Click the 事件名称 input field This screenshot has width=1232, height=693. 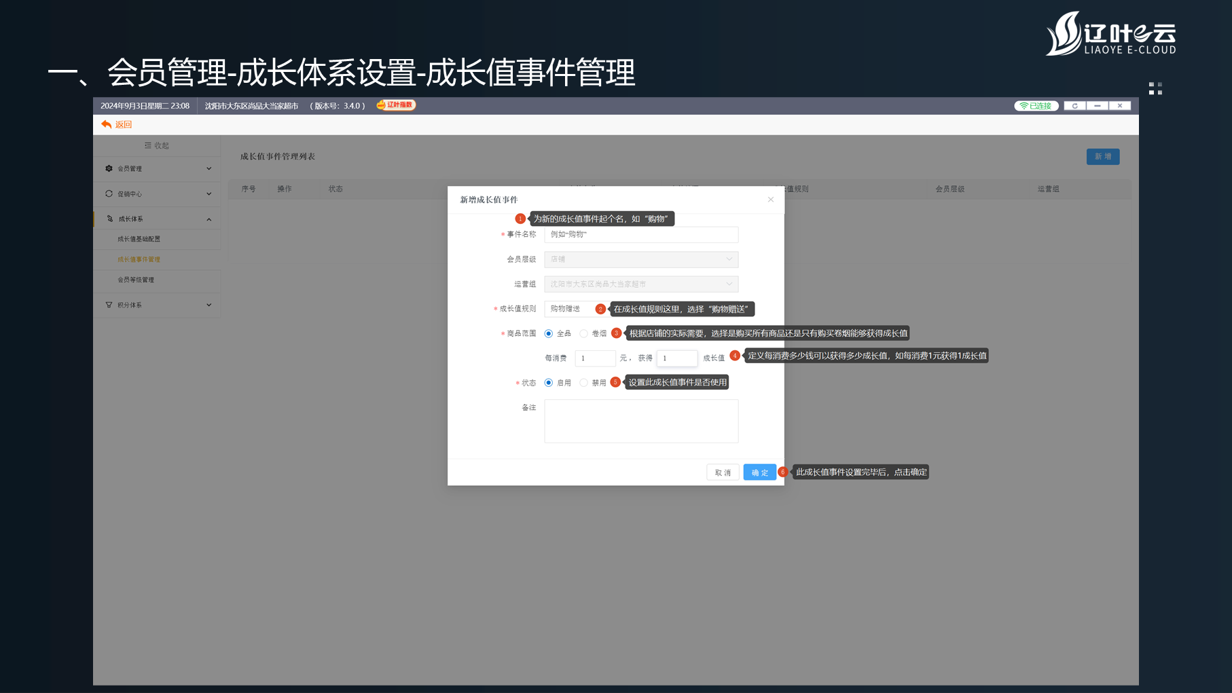click(x=641, y=234)
